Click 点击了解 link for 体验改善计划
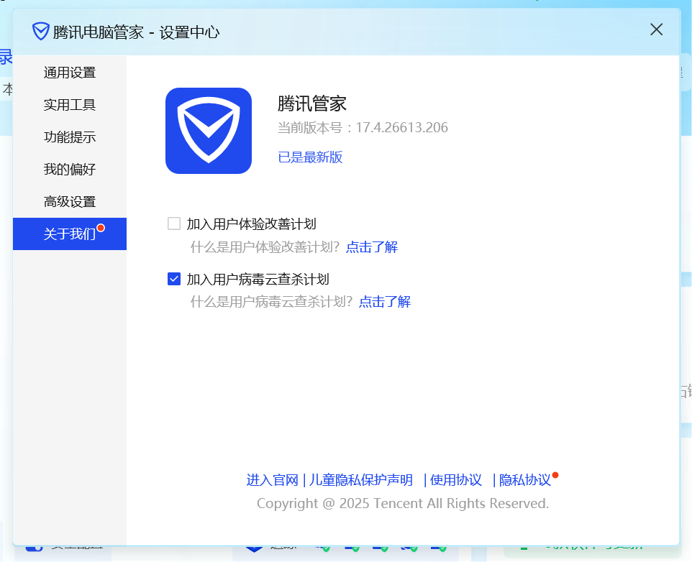Image resolution: width=692 pixels, height=562 pixels. [372, 247]
